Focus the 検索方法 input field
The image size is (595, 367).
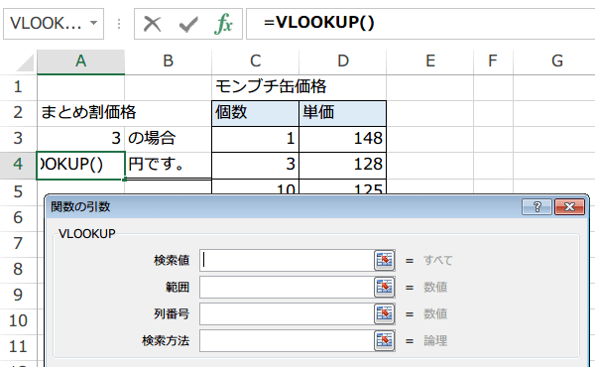(x=287, y=341)
